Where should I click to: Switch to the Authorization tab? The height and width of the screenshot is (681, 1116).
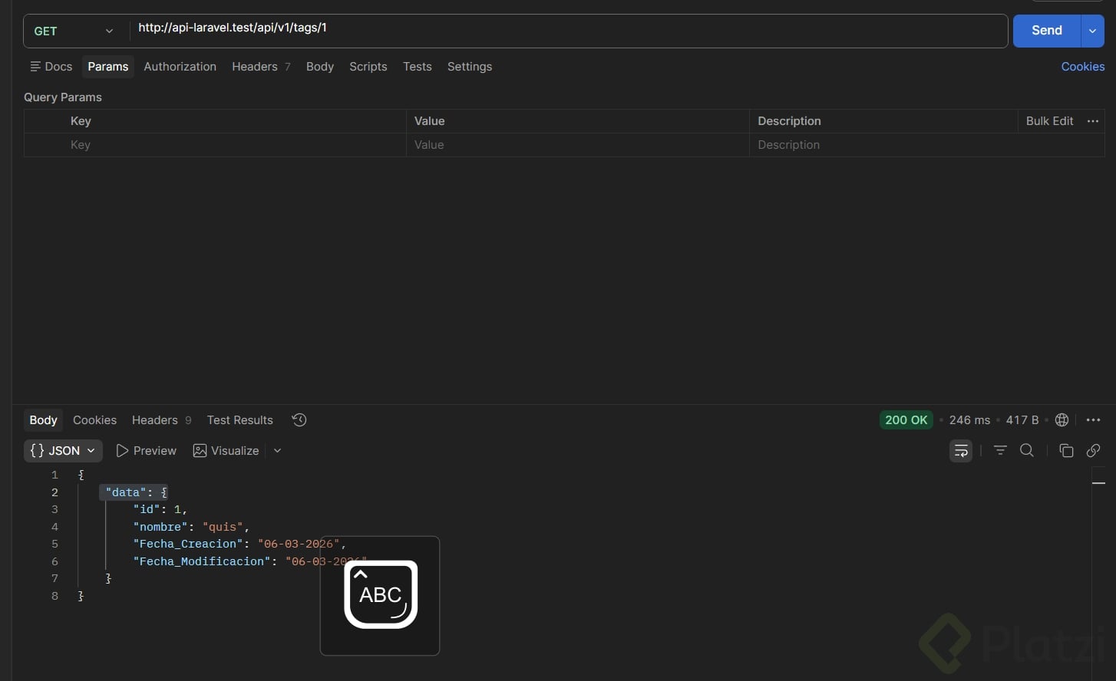point(180,67)
